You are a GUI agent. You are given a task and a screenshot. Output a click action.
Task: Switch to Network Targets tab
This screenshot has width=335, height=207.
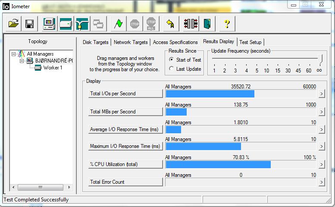[131, 42]
